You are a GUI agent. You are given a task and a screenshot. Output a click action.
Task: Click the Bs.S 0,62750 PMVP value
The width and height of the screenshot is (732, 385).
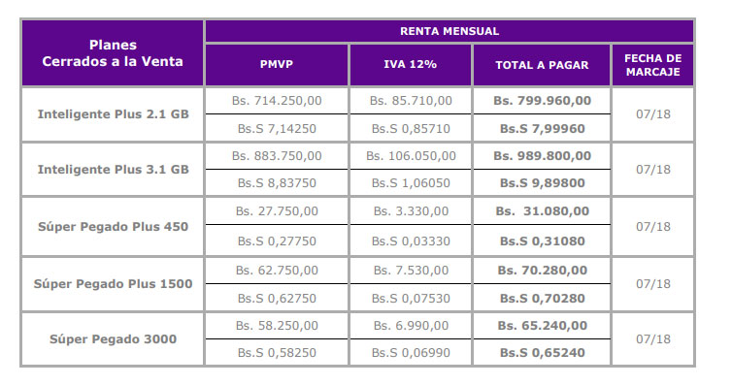coord(277,299)
